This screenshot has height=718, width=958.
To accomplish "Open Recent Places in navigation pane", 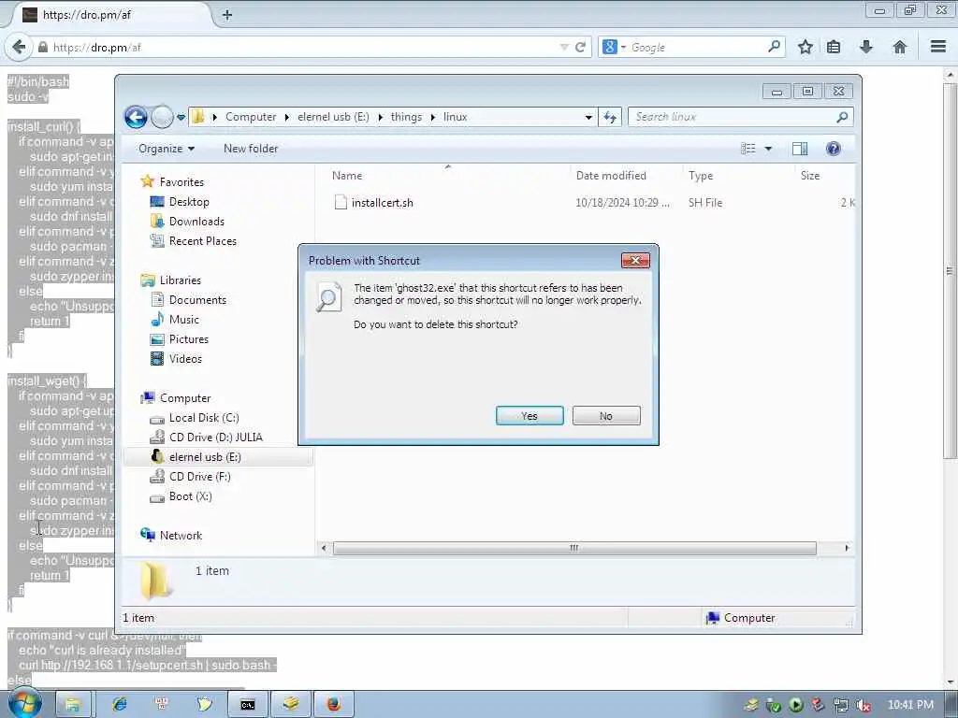I will (x=202, y=240).
